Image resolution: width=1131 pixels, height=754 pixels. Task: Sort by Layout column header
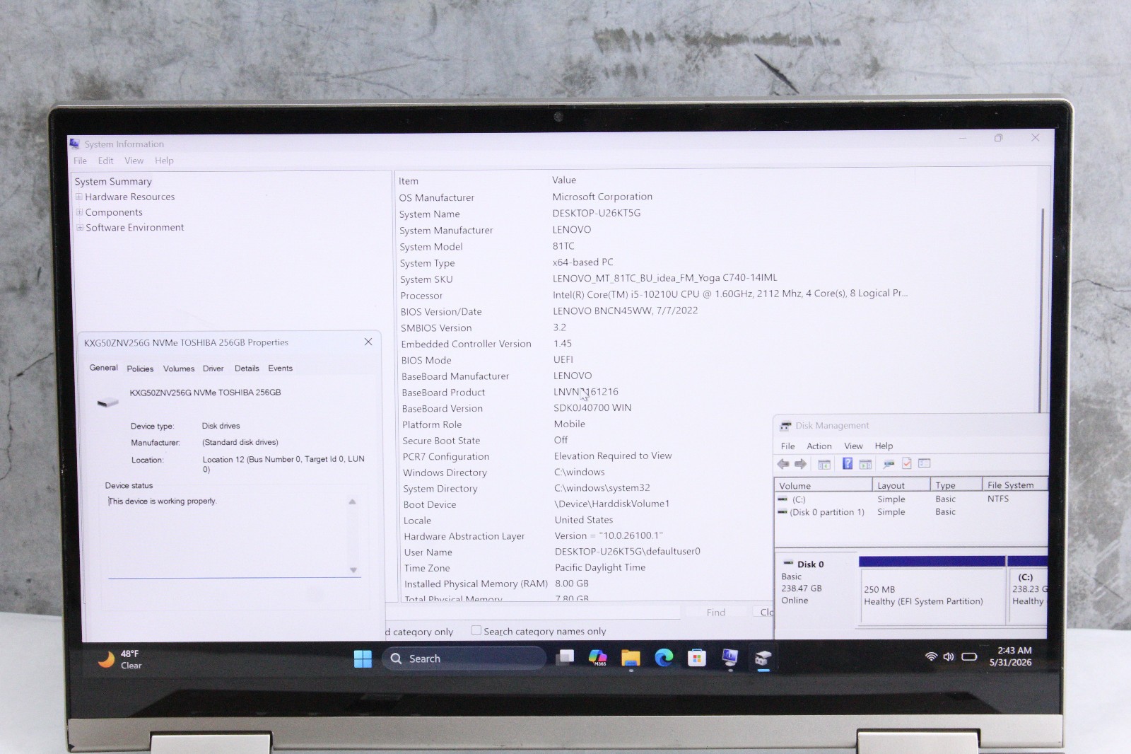901,486
